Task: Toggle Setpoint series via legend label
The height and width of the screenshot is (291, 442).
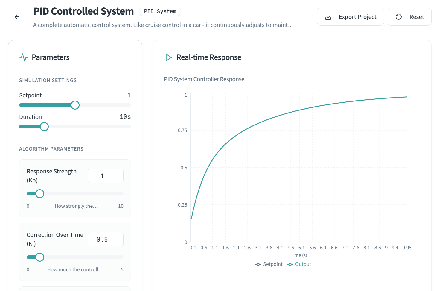Action: 273,264
